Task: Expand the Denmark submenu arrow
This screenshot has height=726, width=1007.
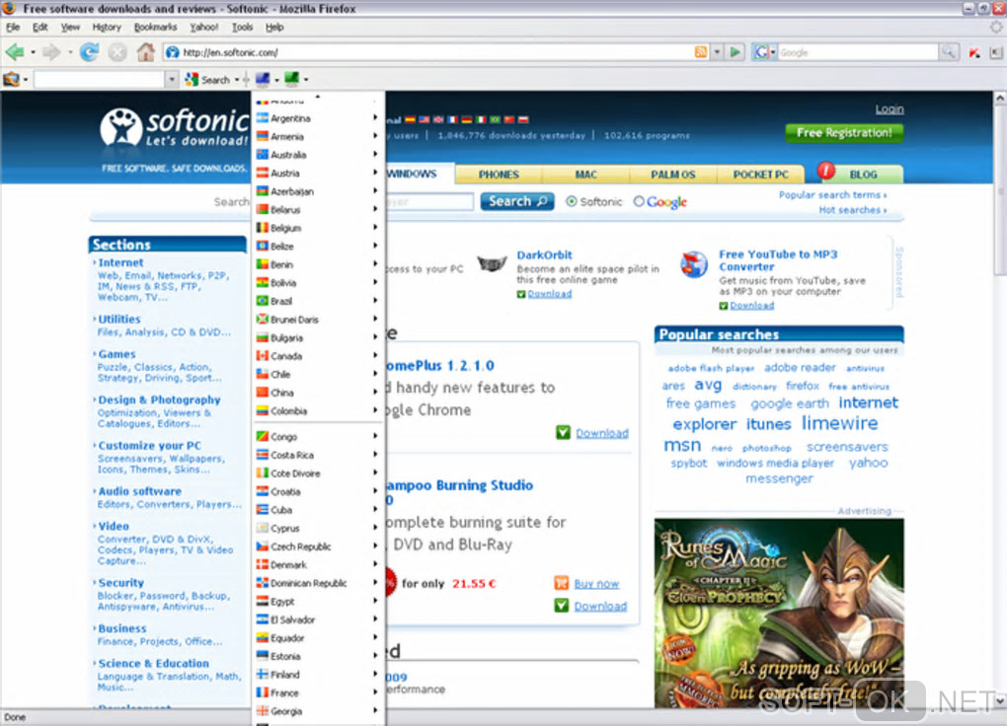Action: [375, 563]
